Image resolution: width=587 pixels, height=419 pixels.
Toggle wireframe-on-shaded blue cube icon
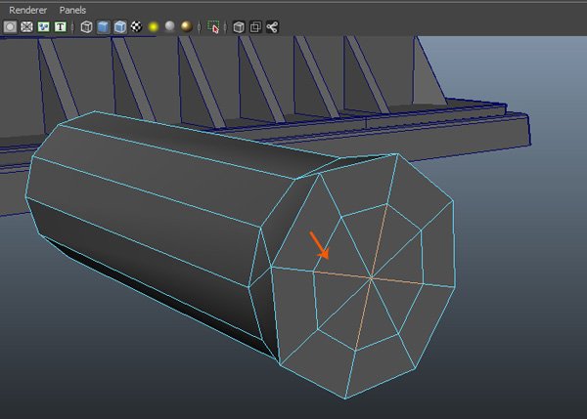119,27
